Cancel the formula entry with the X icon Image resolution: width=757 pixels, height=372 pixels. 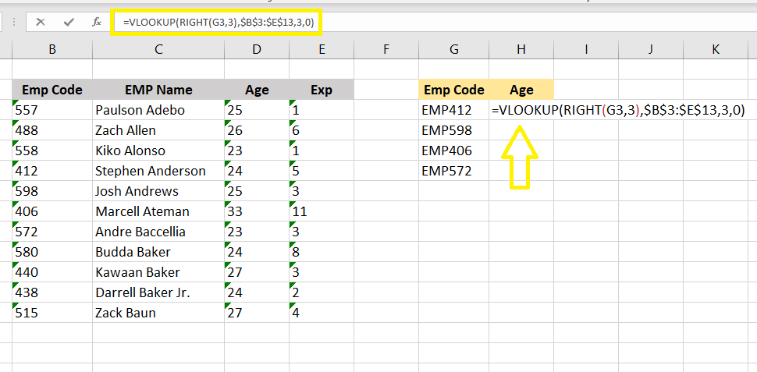pos(41,22)
